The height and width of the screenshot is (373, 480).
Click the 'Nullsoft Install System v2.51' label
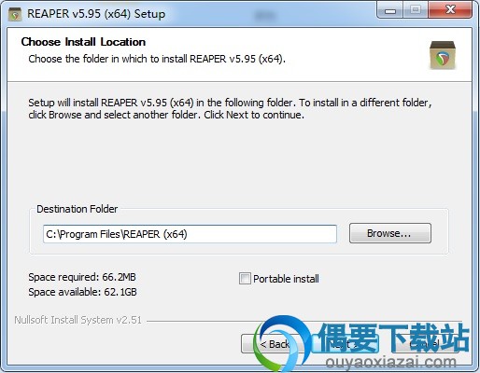[x=78, y=320]
